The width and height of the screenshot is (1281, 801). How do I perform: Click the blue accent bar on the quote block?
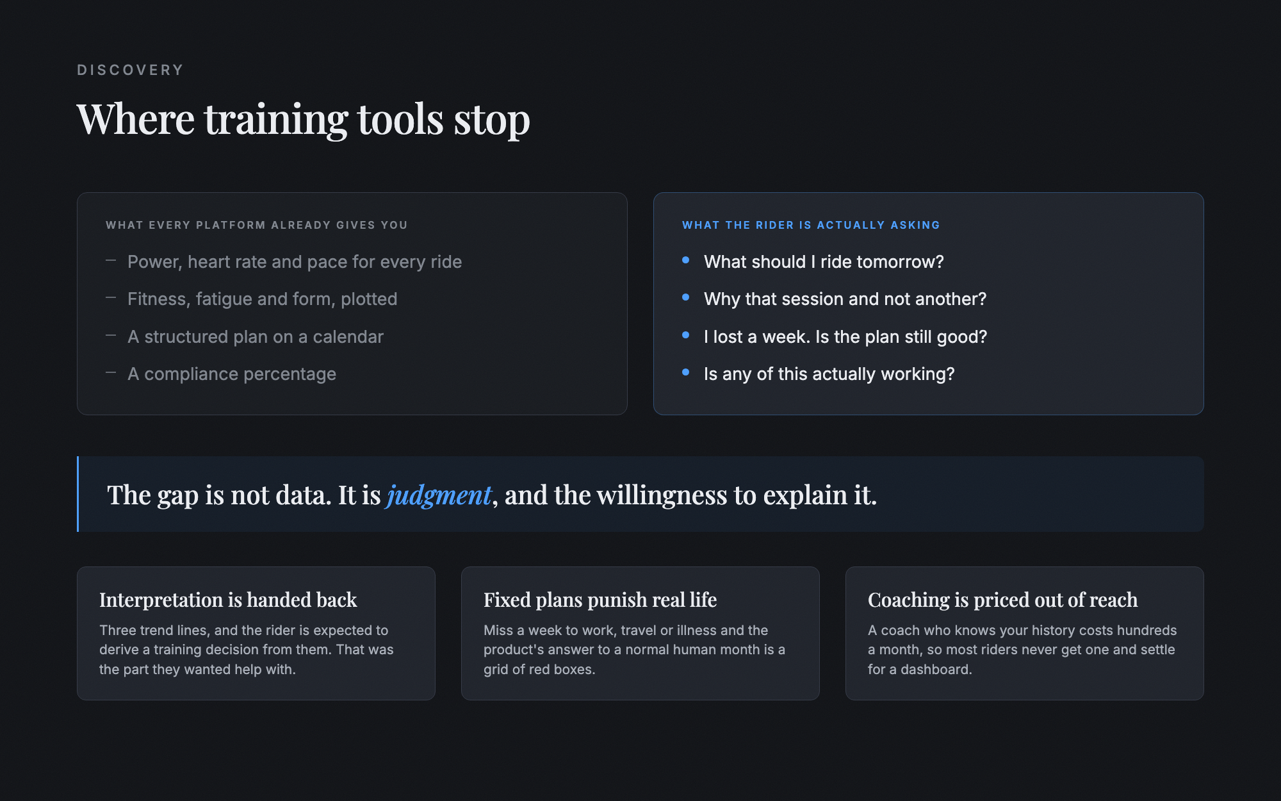[x=78, y=494]
